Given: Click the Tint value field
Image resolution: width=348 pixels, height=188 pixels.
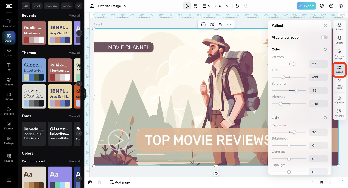Looking at the screenshot, I should [x=318, y=77].
